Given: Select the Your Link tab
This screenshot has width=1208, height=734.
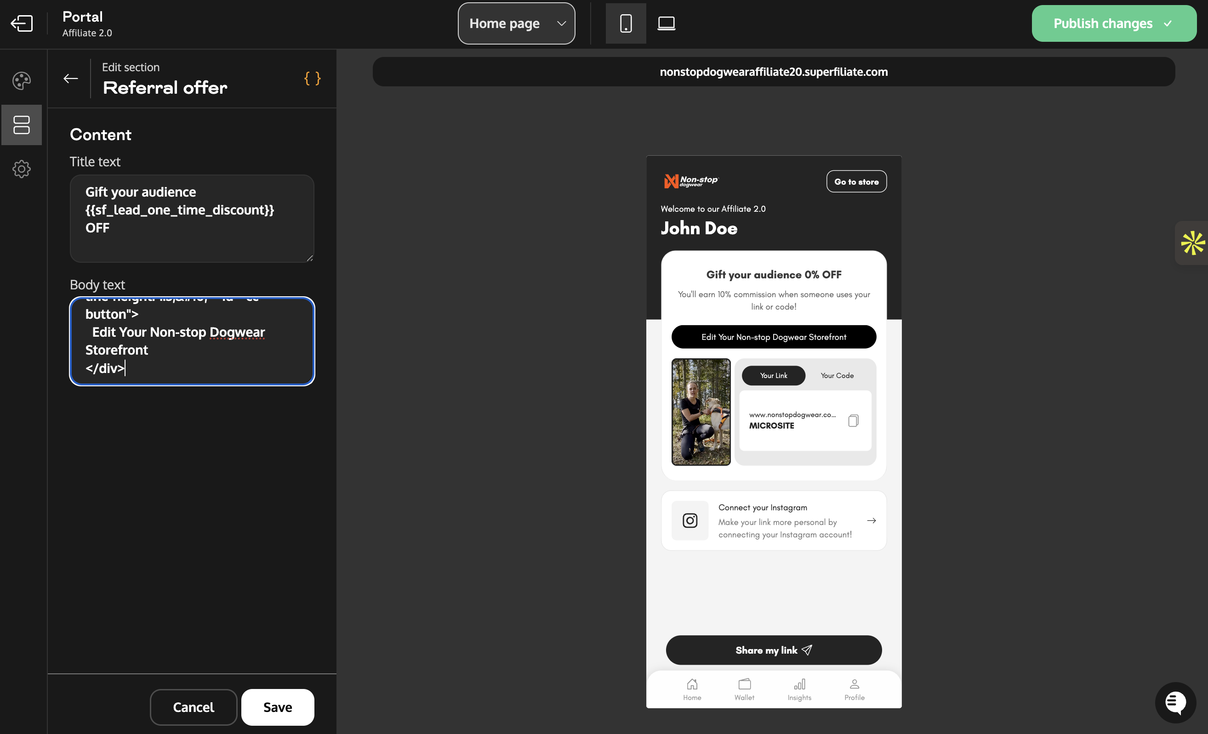Looking at the screenshot, I should 773,375.
